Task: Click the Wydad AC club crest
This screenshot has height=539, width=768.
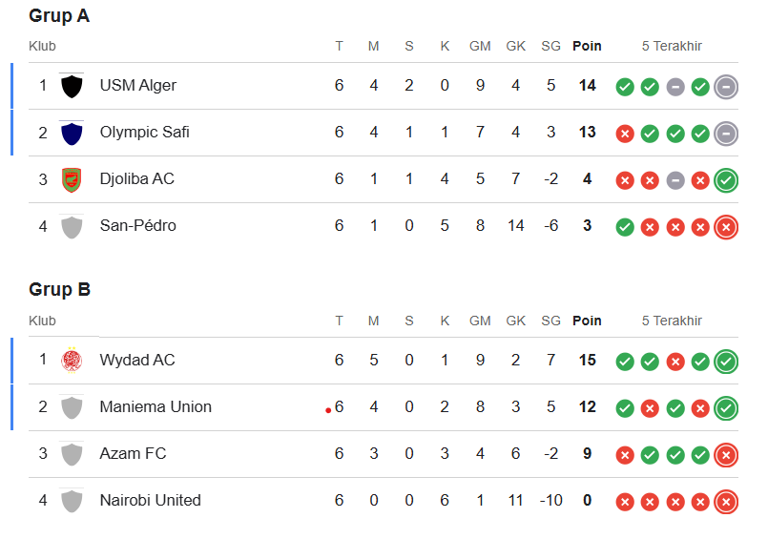Action: [72, 361]
